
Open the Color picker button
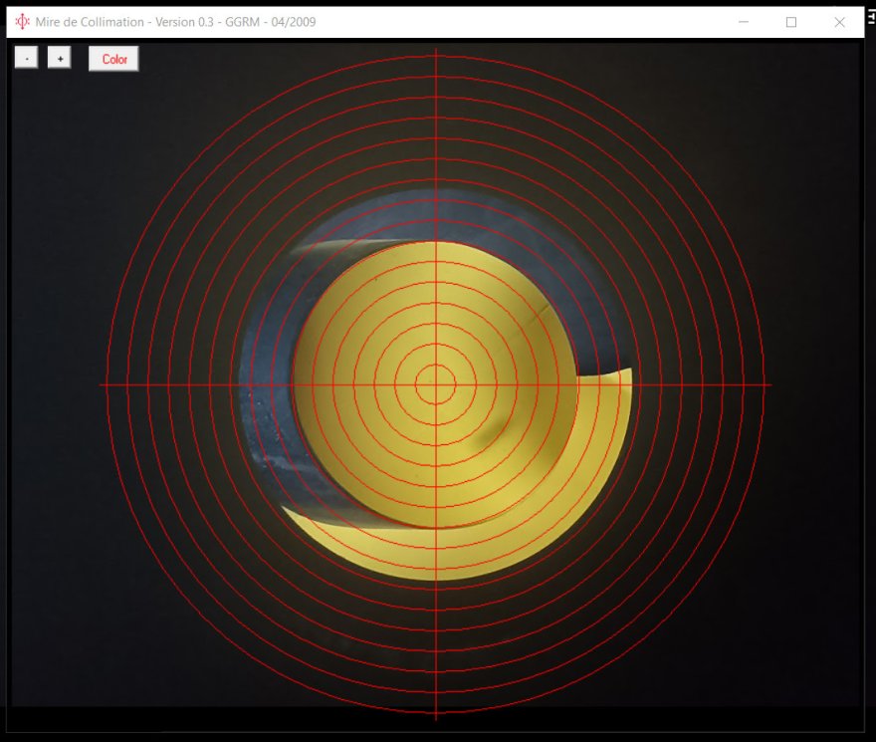tap(113, 59)
